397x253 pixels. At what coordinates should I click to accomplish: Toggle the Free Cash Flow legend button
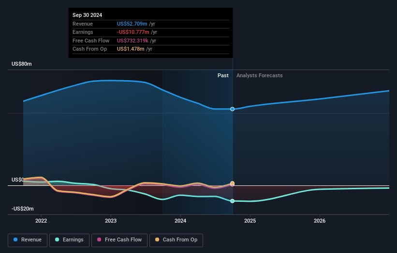[119, 240]
